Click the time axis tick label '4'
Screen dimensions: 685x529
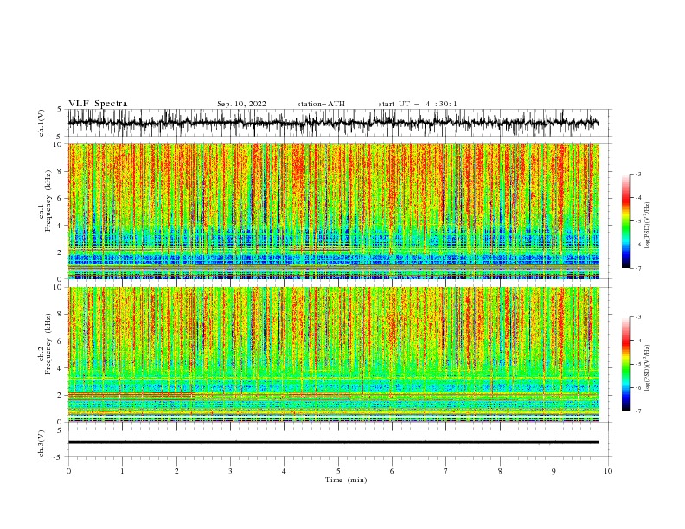[284, 471]
